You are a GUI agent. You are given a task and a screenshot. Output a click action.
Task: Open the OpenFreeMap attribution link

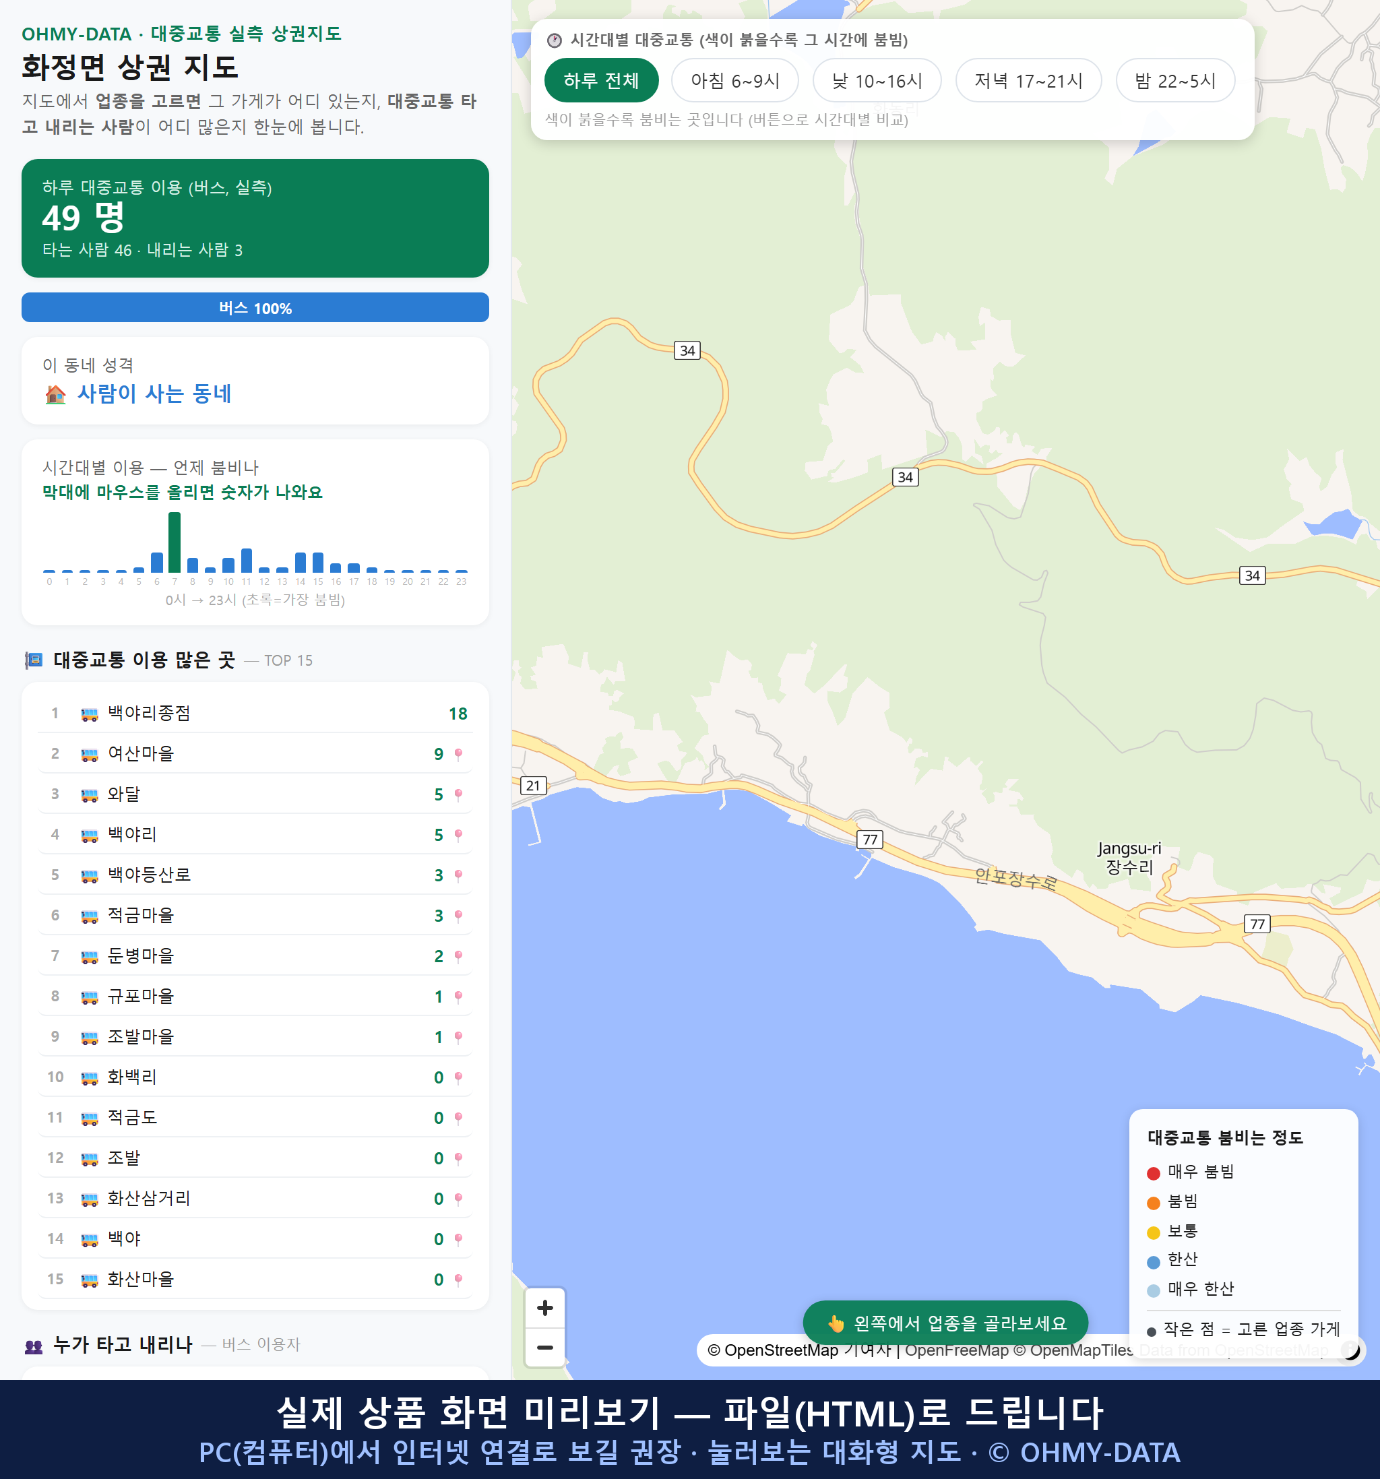pyautogui.click(x=956, y=1350)
